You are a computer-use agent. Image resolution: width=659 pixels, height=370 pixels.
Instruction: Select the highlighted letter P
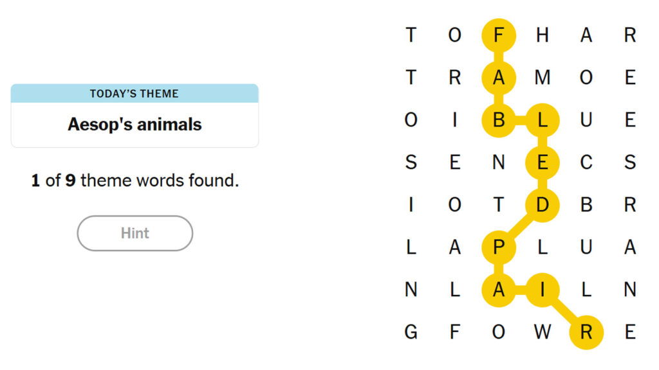pyautogui.click(x=498, y=247)
